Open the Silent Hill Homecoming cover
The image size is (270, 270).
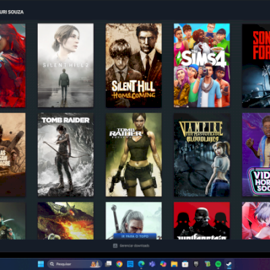(134, 65)
